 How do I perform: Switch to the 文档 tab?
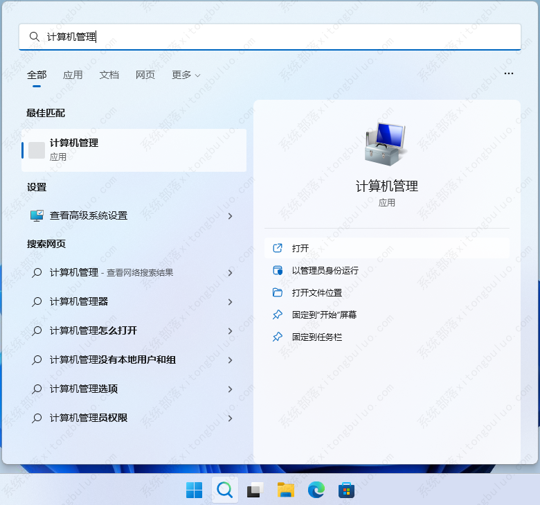(x=109, y=75)
